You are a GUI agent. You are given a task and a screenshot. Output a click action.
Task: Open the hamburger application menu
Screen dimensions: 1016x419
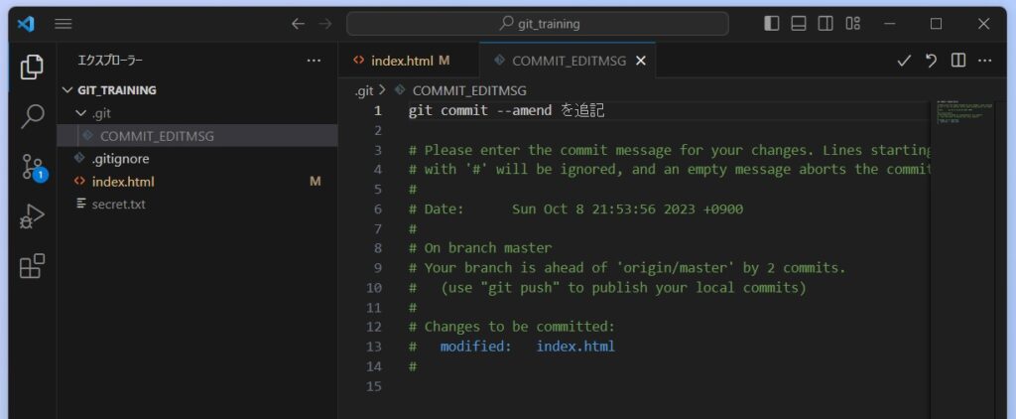pyautogui.click(x=63, y=24)
